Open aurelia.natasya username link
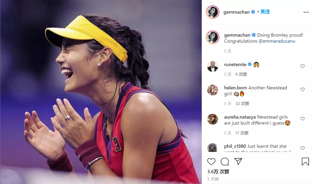The image size is (314, 184). click(x=240, y=117)
